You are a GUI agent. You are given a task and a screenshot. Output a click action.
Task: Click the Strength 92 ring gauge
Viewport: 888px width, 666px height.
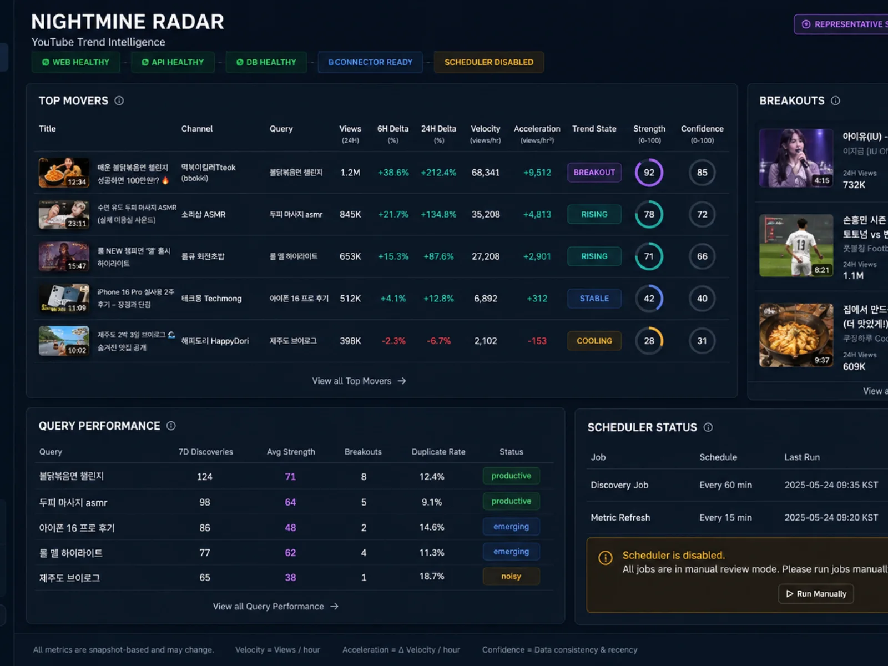coord(649,173)
